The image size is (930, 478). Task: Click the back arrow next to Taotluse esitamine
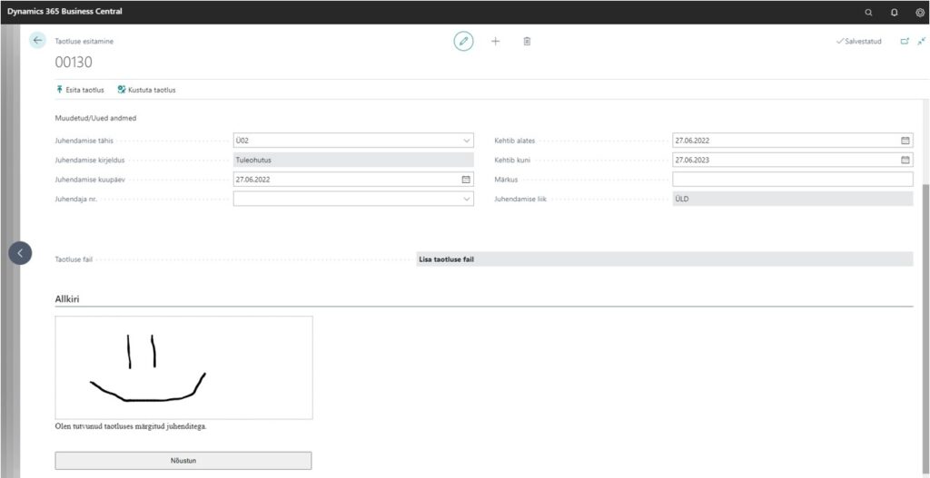coord(37,40)
